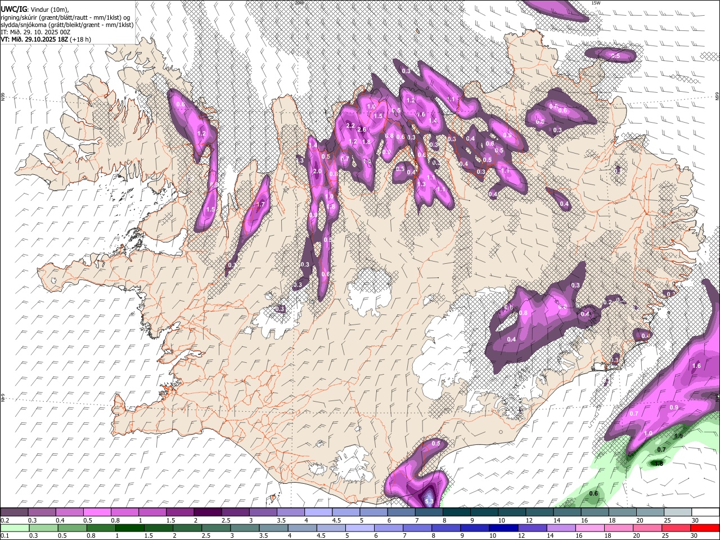Click the 'IT: Mið. 29. 10. 2025 00Z' line
This screenshot has width=720, height=540.
35,32
